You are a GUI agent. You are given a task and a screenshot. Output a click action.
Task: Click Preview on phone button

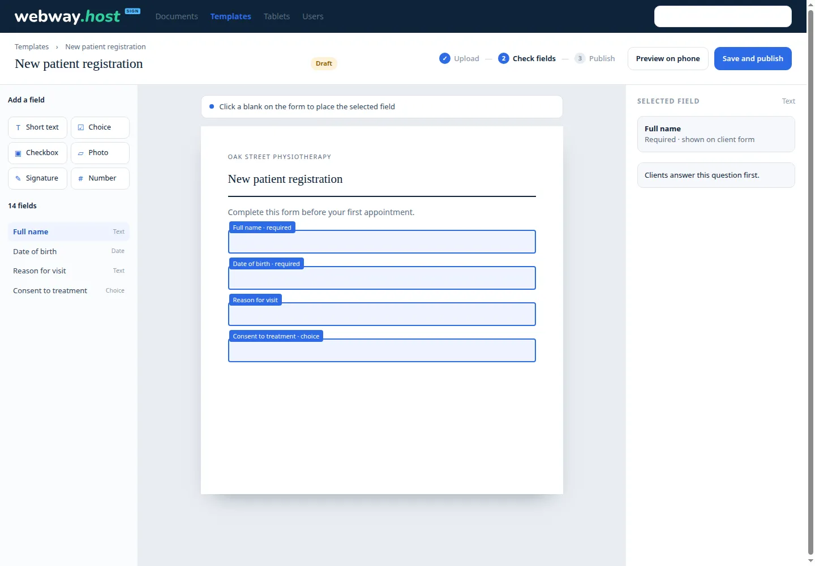tap(668, 59)
